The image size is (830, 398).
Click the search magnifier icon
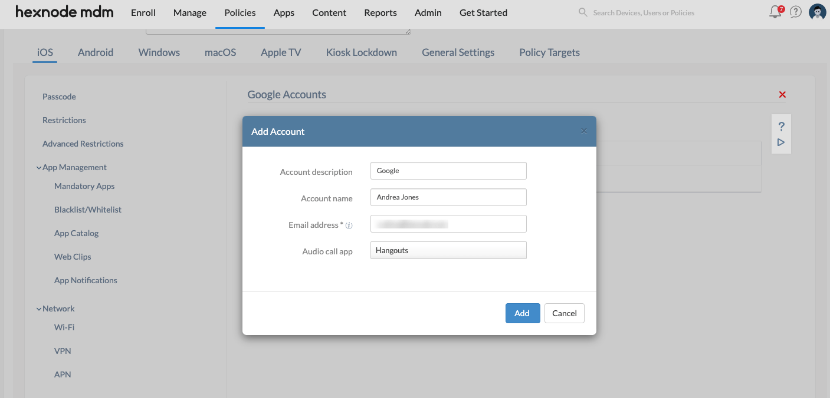pos(582,12)
